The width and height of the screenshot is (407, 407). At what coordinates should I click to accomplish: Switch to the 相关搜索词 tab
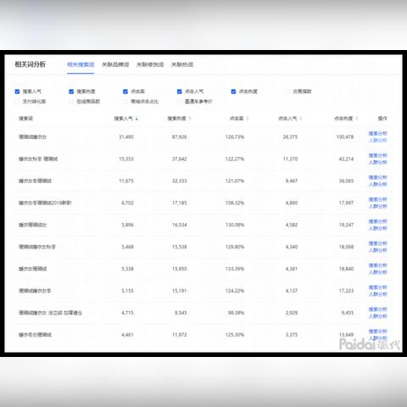point(81,64)
